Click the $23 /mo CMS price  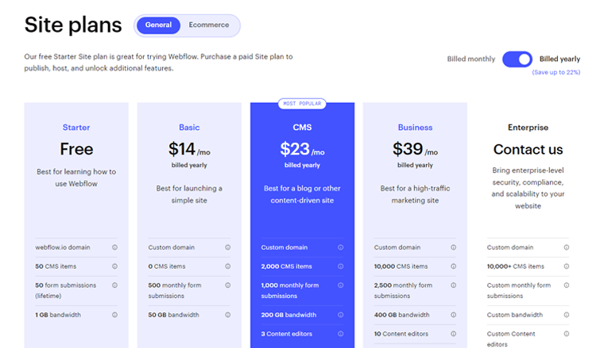point(302,149)
